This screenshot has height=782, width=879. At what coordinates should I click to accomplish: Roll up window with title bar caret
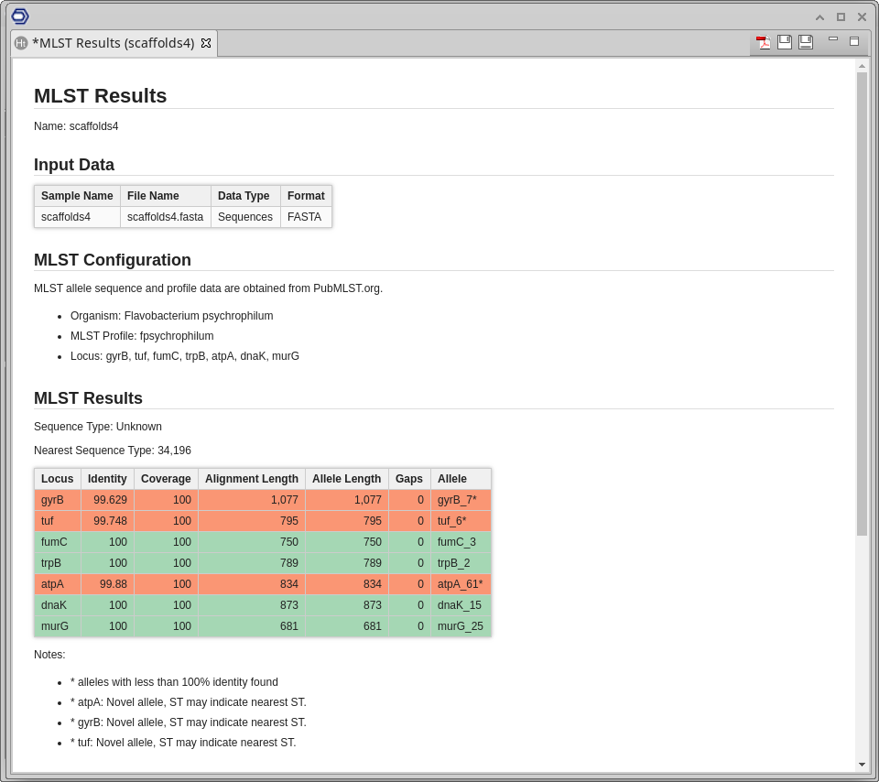tap(819, 16)
